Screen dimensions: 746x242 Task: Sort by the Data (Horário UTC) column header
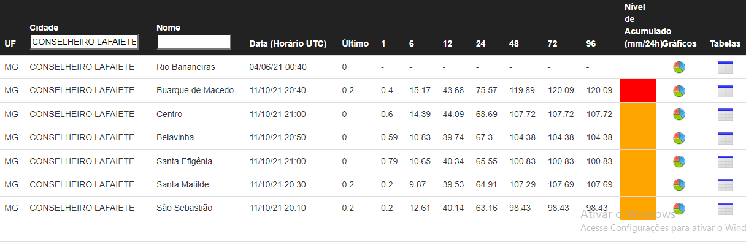click(288, 44)
